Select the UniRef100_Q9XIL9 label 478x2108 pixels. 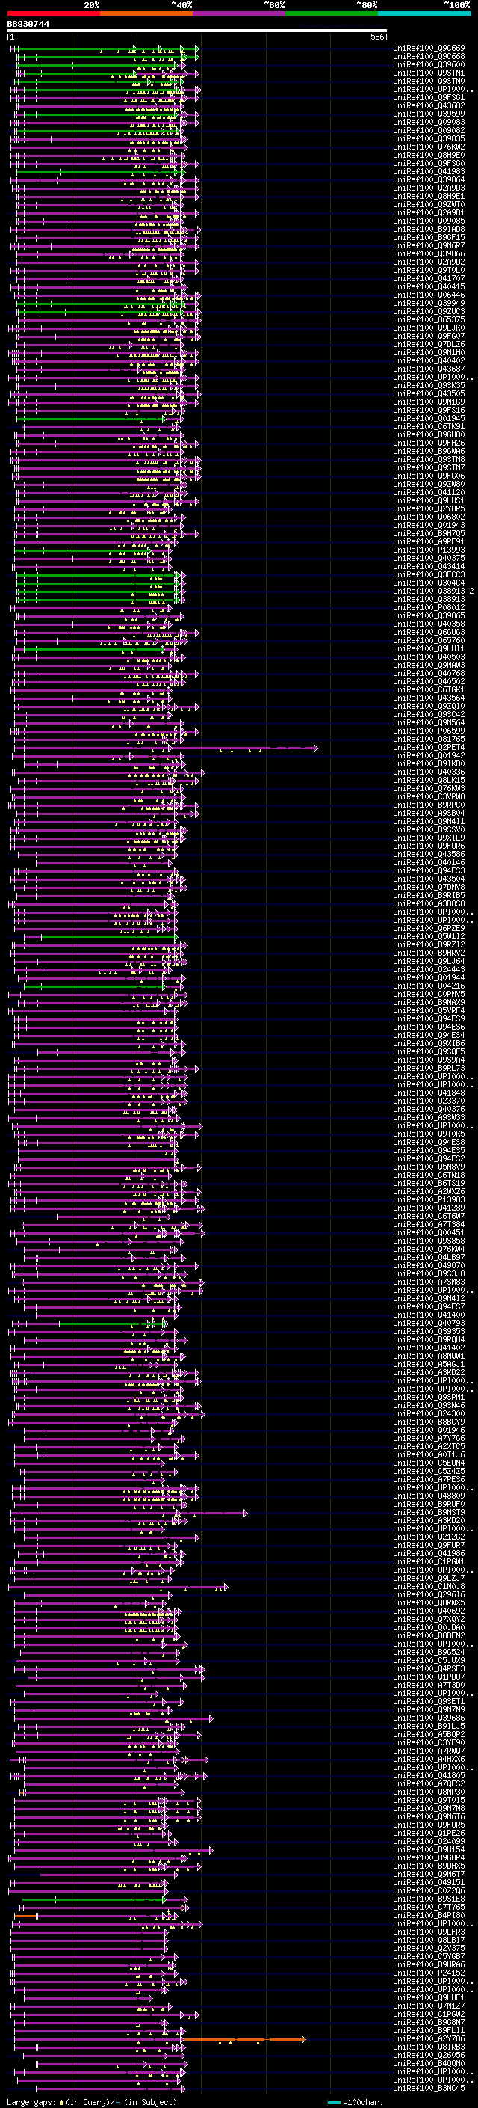429,838
